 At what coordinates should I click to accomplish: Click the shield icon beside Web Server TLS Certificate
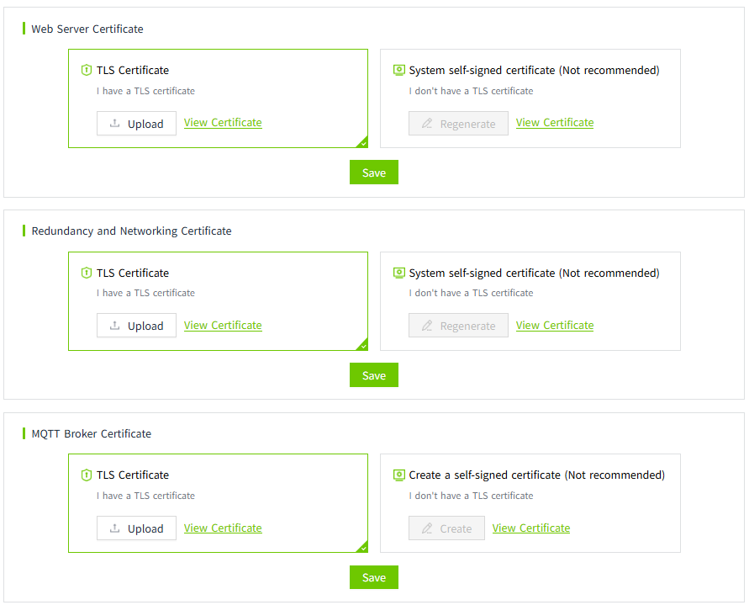point(86,71)
